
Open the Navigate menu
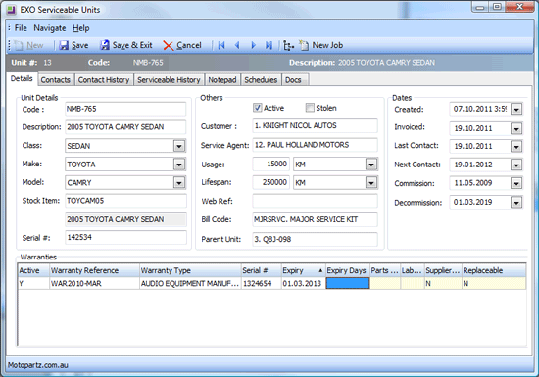click(x=50, y=28)
